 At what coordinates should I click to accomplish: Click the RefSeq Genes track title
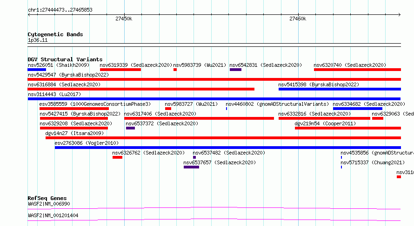coord(47,198)
